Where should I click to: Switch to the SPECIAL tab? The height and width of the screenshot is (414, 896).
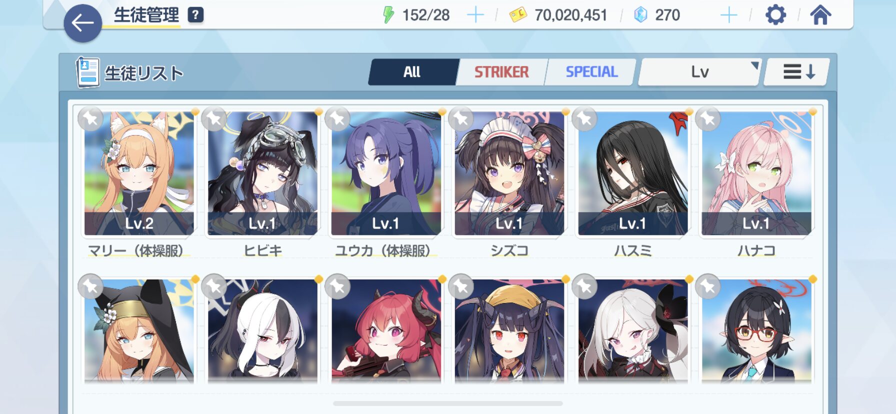[591, 72]
